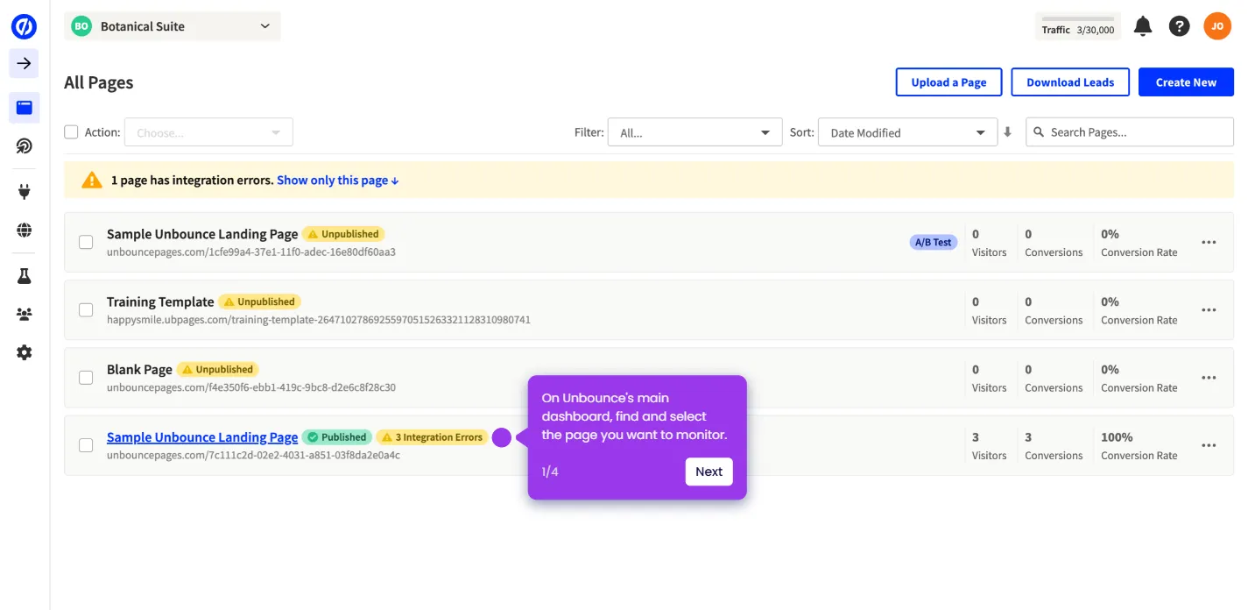Viewport: 1248px width, 610px height.
Task: Click the Show only this page link
Action: click(337, 181)
